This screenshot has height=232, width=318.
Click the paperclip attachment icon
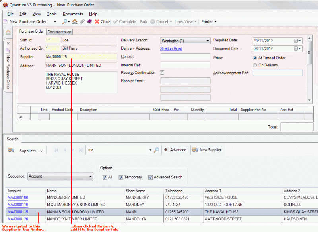(x=82, y=22)
